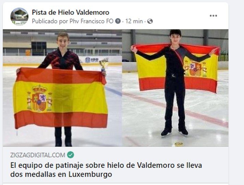
Task: Click publisher name Phv Francisco FO
Action: [x=91, y=21]
